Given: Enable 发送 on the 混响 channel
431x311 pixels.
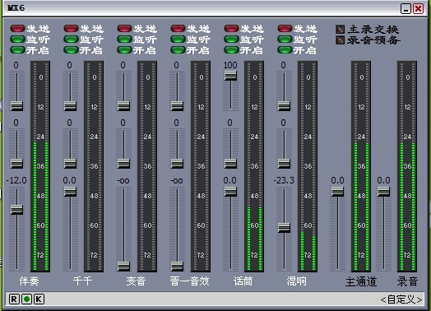Looking at the screenshot, I should pyautogui.click(x=285, y=29).
